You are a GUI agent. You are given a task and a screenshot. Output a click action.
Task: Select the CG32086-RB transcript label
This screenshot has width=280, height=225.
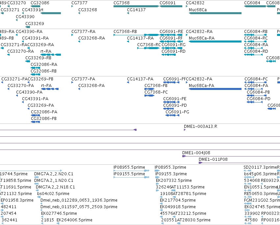(x=43, y=71)
